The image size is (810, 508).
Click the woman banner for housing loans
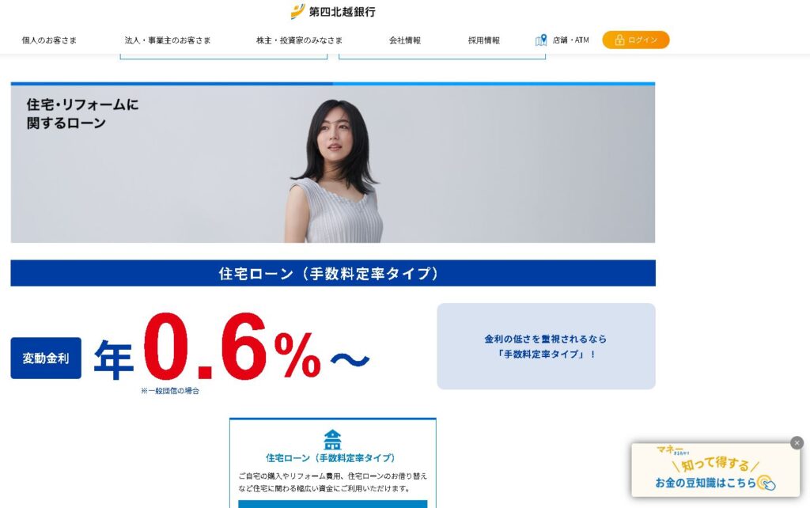point(333,163)
